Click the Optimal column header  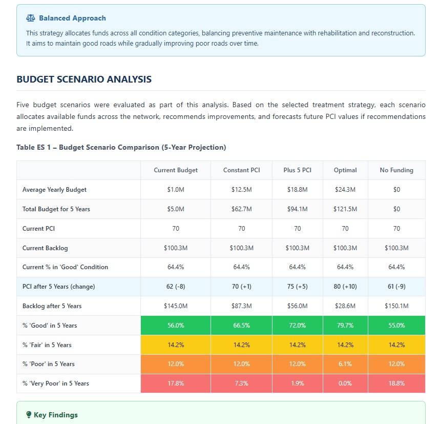[x=345, y=170]
